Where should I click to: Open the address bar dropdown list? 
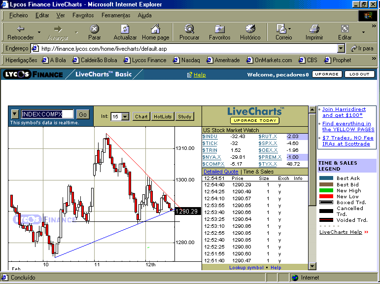(341, 48)
